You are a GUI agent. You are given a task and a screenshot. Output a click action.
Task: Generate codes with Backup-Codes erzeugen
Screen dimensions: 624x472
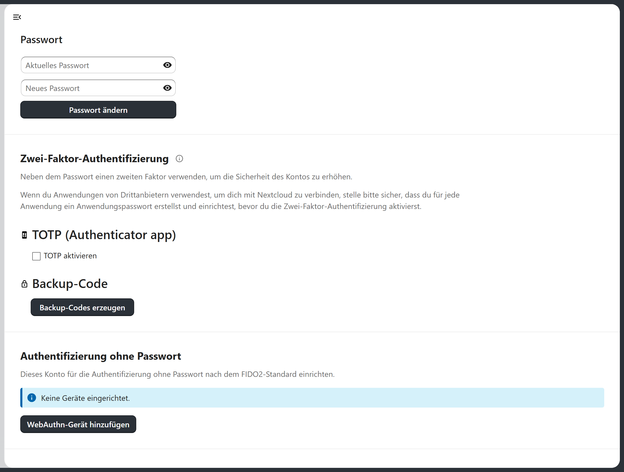[82, 307]
